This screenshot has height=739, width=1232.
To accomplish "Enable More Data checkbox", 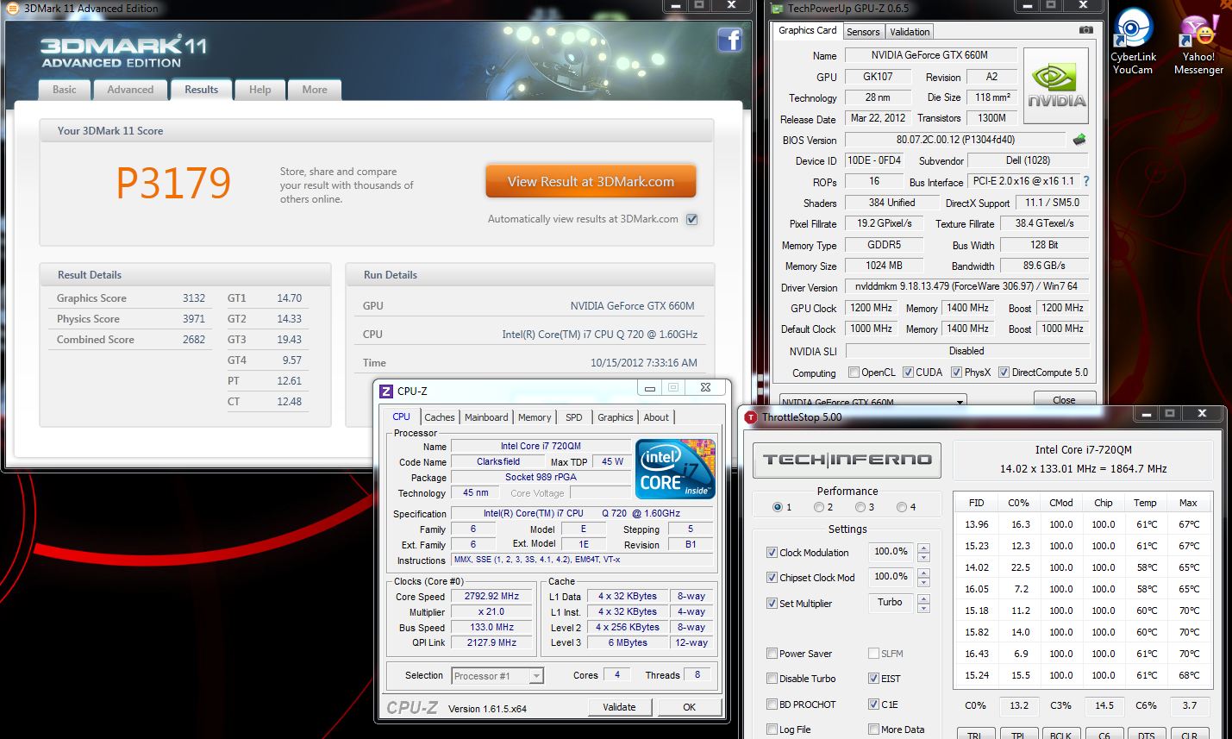I will (x=873, y=730).
